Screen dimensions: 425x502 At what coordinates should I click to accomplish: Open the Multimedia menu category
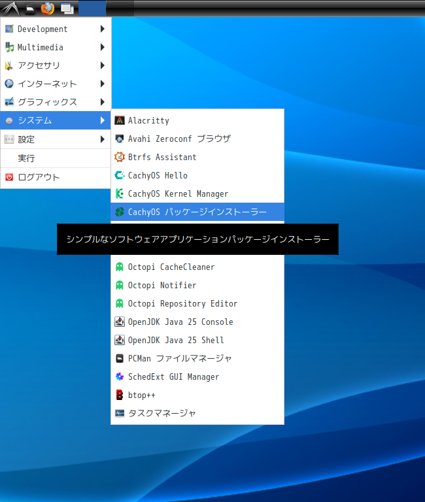(56, 47)
